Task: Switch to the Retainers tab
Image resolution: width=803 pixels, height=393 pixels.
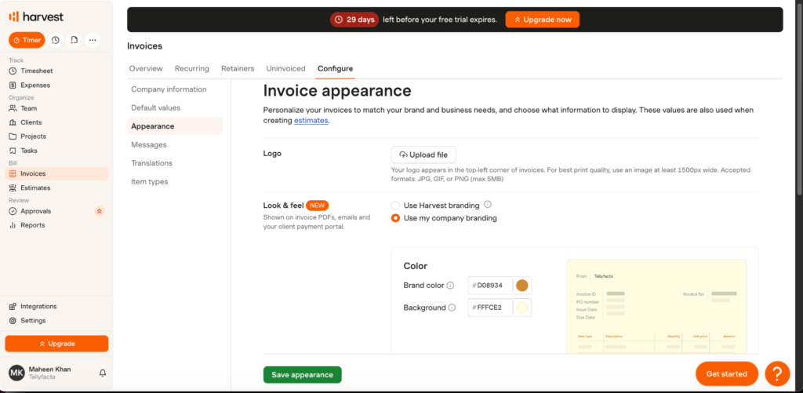Action: (x=238, y=69)
